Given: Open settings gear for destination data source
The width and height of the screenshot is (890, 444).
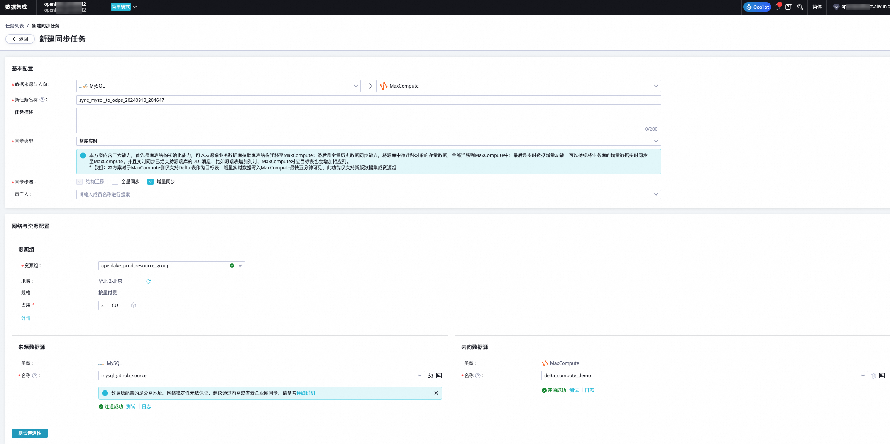Looking at the screenshot, I should pyautogui.click(x=873, y=376).
